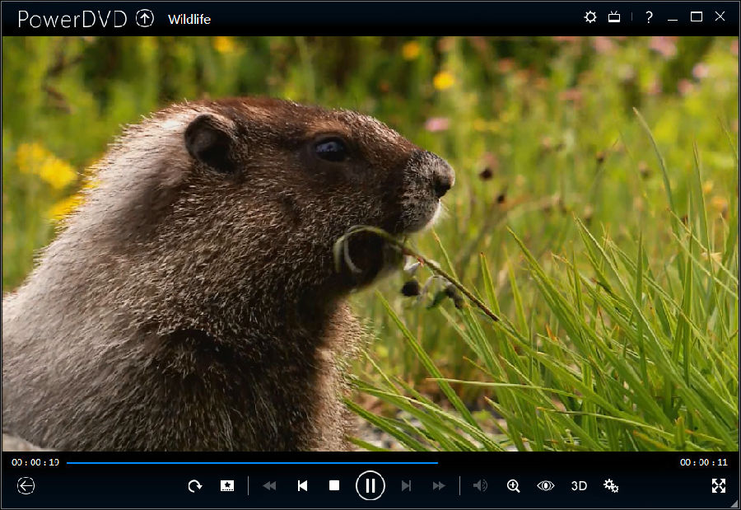Jump to the previous track
Screen dimensions: 741x510
pos(302,485)
